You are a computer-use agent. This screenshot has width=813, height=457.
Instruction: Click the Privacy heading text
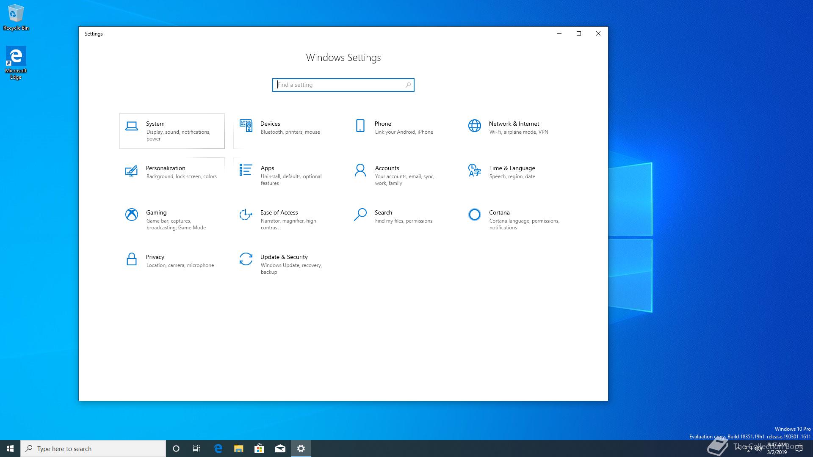pyautogui.click(x=155, y=257)
